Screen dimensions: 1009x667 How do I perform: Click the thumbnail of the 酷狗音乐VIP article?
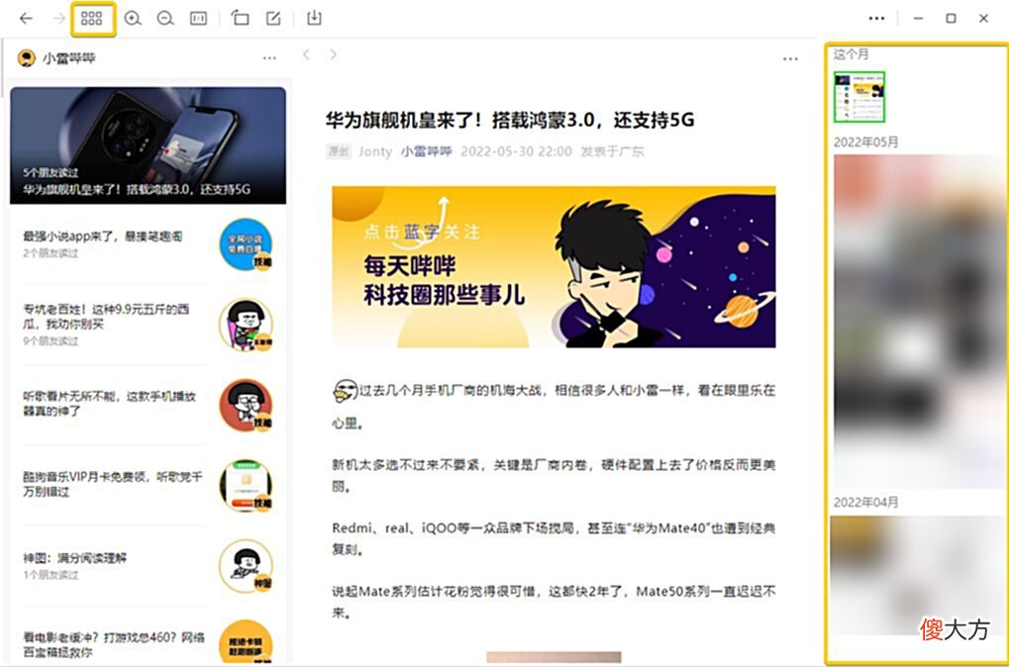point(246,486)
